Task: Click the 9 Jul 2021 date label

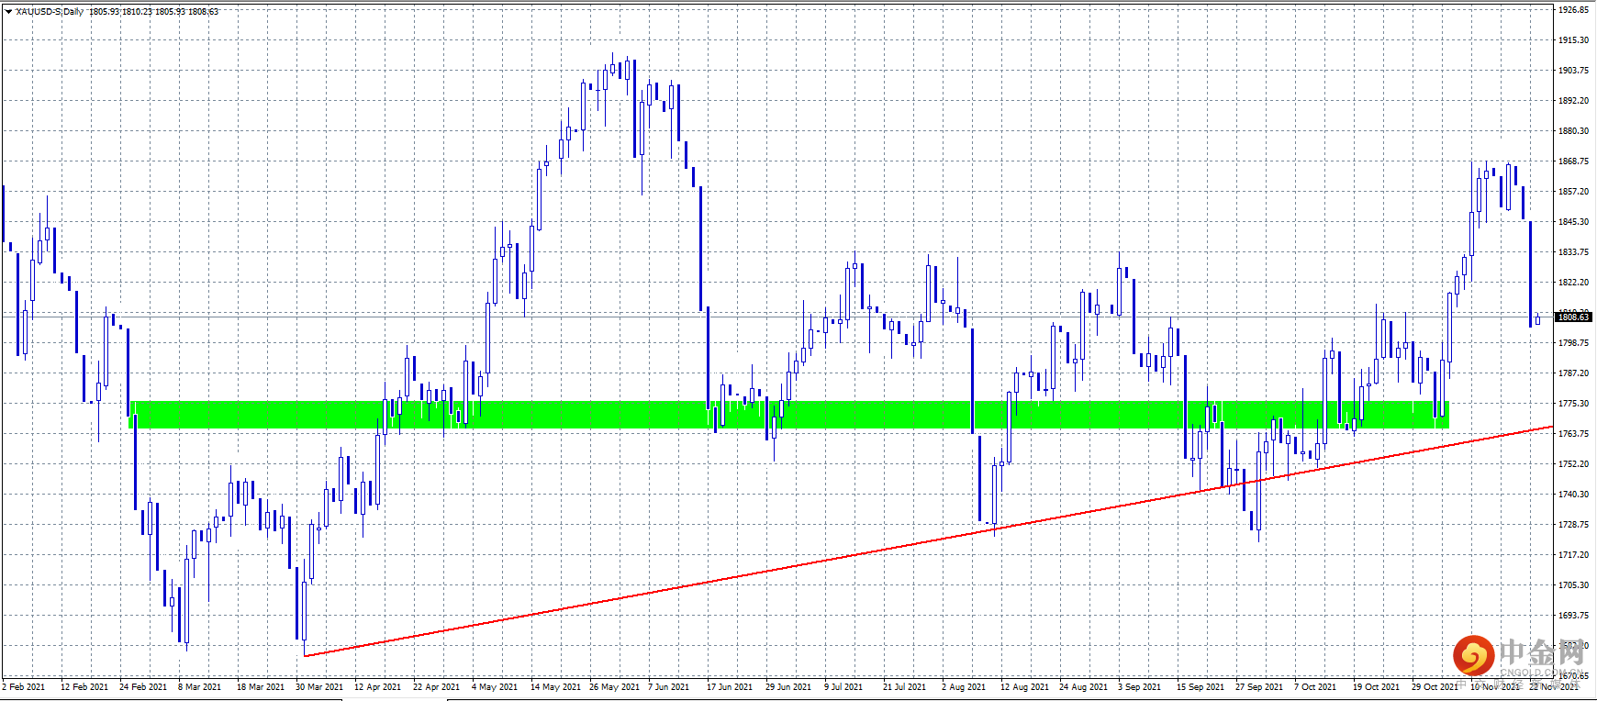Action: click(843, 687)
